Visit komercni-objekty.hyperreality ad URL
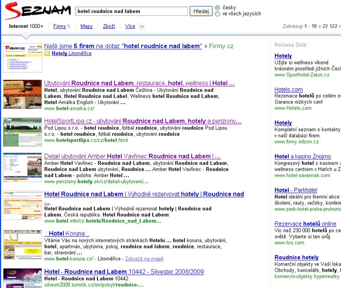Image resolution: width=341 pixels, height=288 pixels. 308,276
